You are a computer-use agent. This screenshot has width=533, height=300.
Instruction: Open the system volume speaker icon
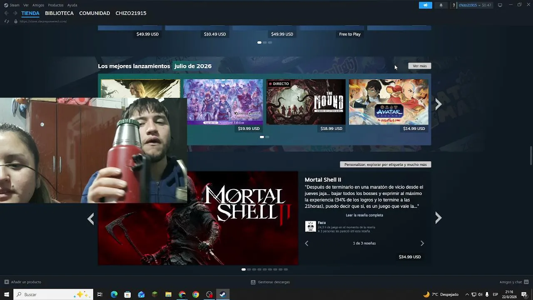[x=480, y=295]
